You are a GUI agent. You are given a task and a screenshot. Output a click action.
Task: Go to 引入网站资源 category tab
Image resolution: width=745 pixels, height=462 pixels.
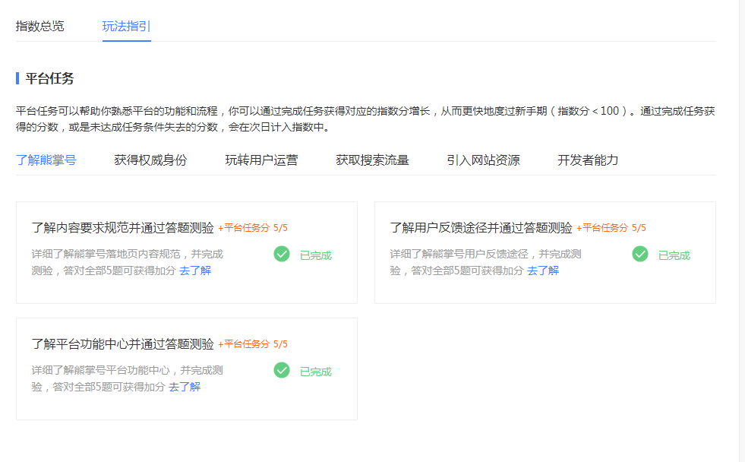click(x=483, y=160)
